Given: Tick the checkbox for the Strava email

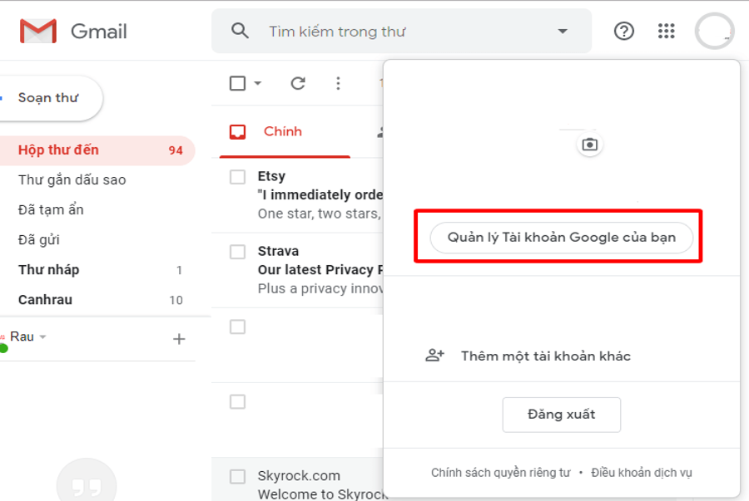Looking at the screenshot, I should tap(238, 252).
